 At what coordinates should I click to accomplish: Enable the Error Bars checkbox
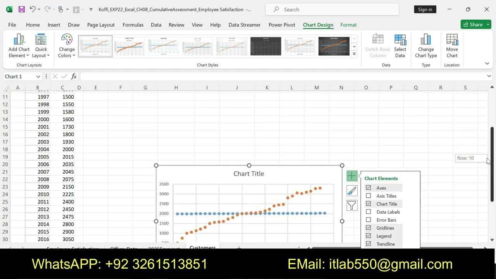pyautogui.click(x=369, y=220)
